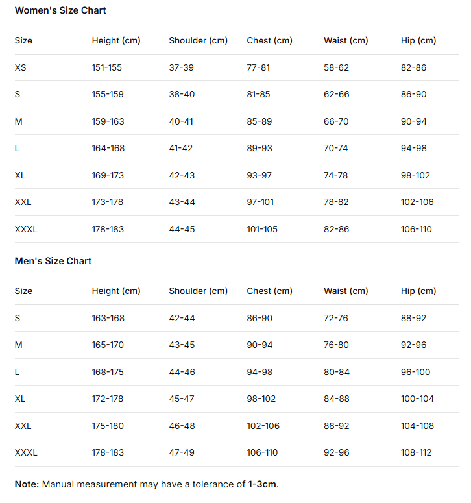The height and width of the screenshot is (503, 471).
Task: Click the 98-102 hip value in Women's chart
Action: point(415,175)
